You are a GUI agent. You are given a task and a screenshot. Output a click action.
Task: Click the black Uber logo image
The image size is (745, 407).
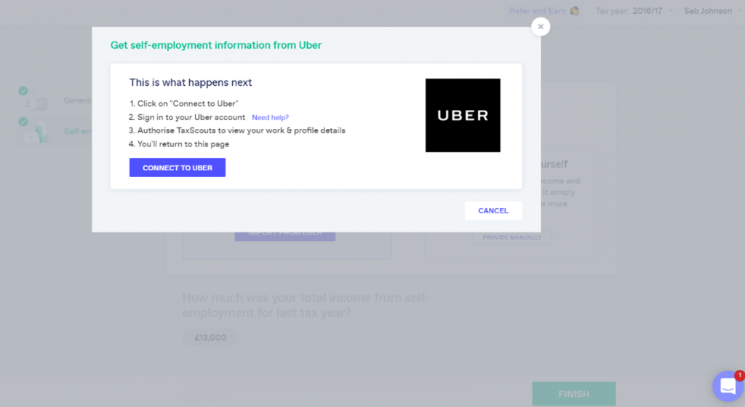(463, 116)
